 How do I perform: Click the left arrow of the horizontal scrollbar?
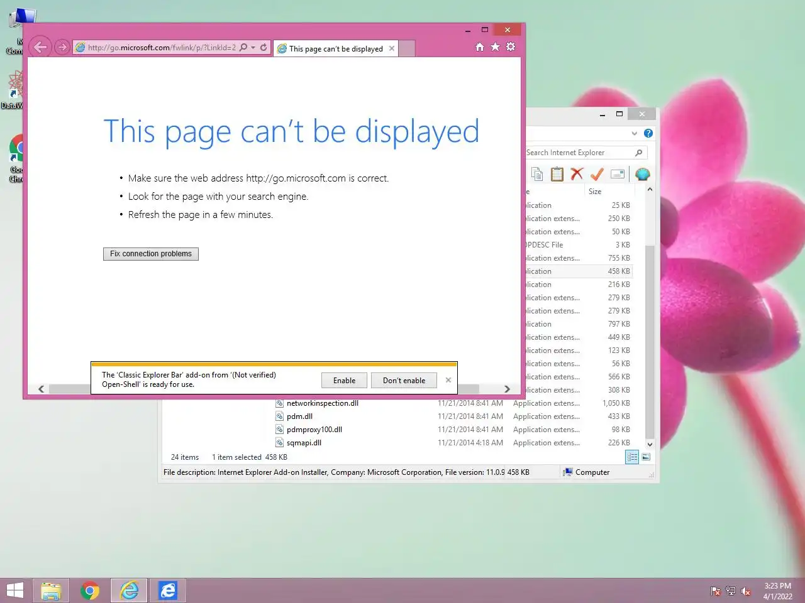[41, 389]
